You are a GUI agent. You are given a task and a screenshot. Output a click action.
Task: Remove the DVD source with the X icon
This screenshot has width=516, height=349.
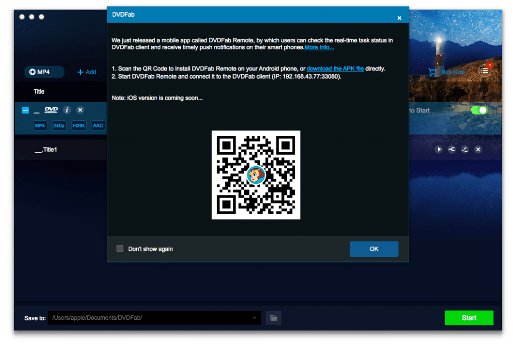pyautogui.click(x=80, y=110)
